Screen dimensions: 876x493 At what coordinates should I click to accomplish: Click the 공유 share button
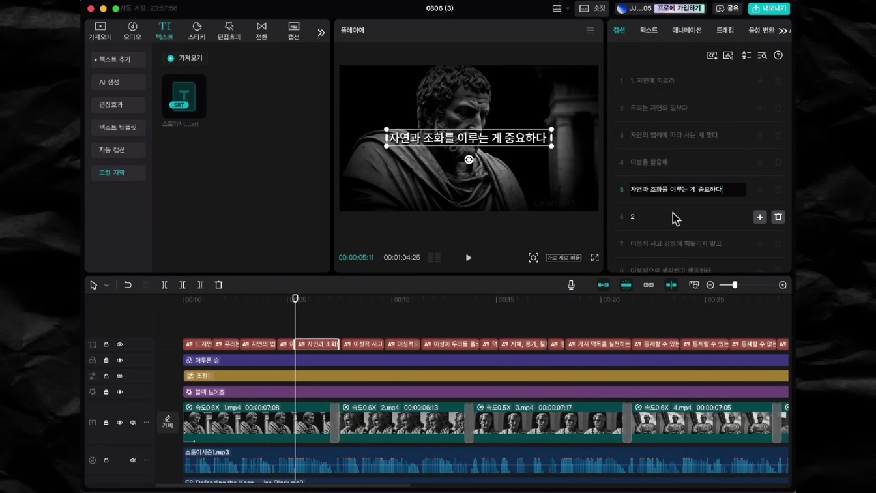(x=727, y=8)
